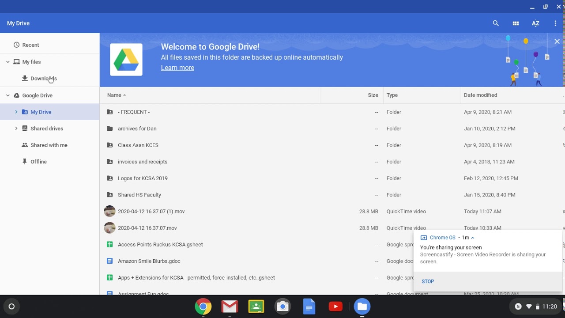Screen dimensions: 565x318
Task: Open Google Classroom from the shelf
Action: point(256,307)
